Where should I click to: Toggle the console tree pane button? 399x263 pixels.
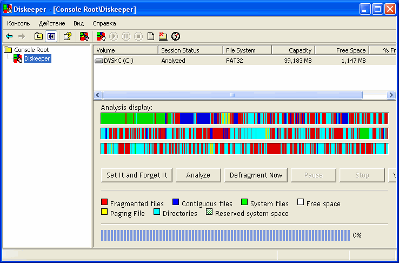[x=51, y=36]
